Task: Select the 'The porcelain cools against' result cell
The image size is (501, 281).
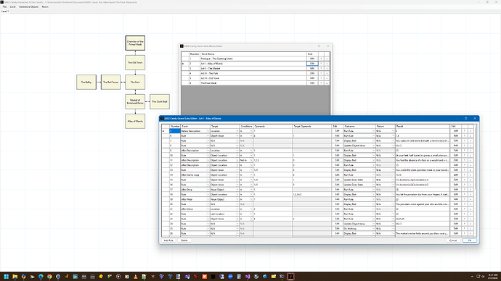Action: (x=423, y=204)
